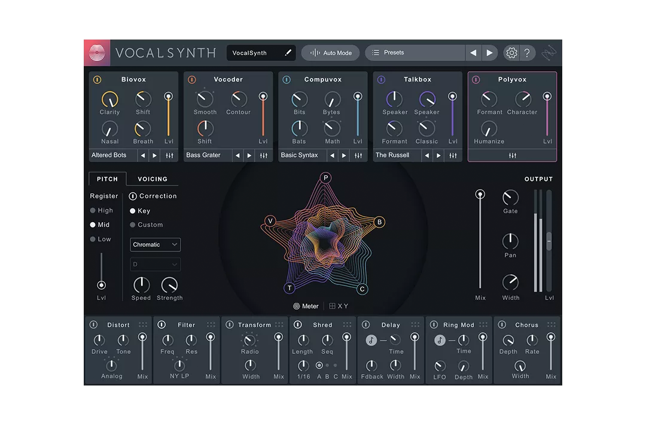
Task: Toggle the Polyvox module power button
Action: pyautogui.click(x=476, y=80)
